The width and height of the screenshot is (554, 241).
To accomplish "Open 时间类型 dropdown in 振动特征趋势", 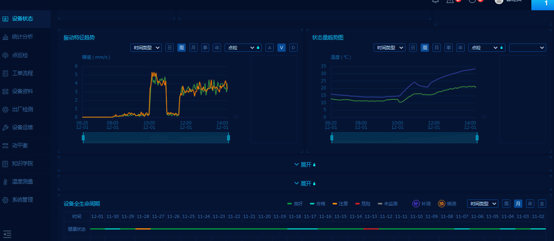I will tap(146, 48).
